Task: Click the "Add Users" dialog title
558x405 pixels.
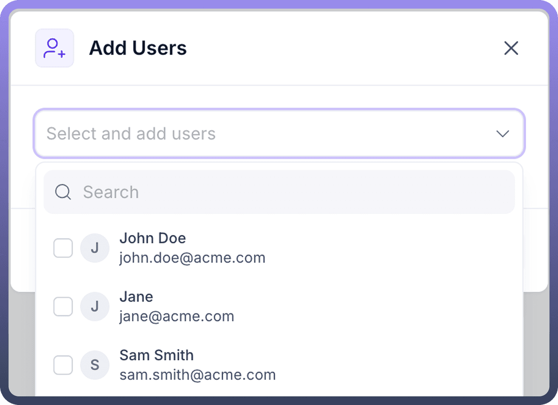Action: pyautogui.click(x=138, y=48)
